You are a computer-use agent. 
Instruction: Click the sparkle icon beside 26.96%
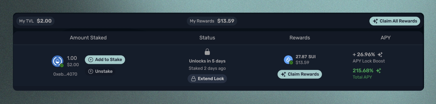tap(380, 55)
